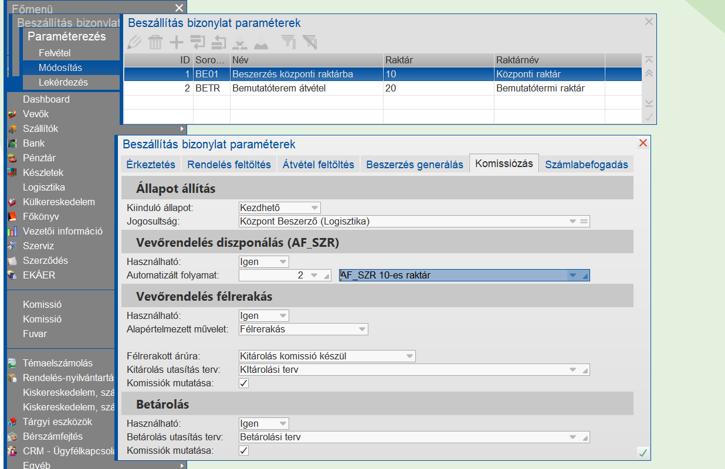Click the plus add-record icon in list toolbar
725x469 pixels.
[177, 42]
